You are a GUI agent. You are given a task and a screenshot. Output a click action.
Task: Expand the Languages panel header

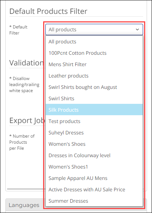24,205
